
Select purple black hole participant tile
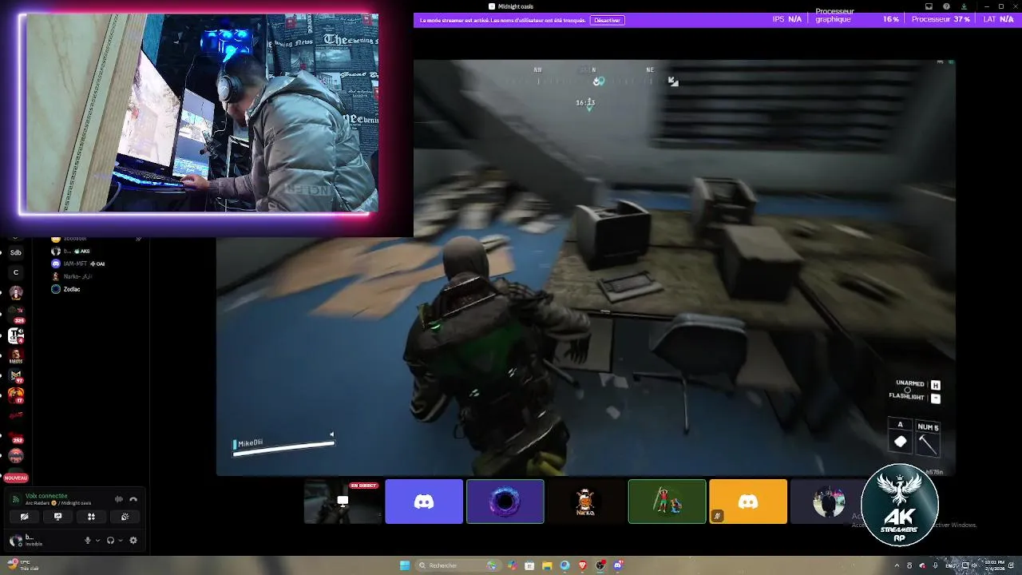tap(505, 502)
